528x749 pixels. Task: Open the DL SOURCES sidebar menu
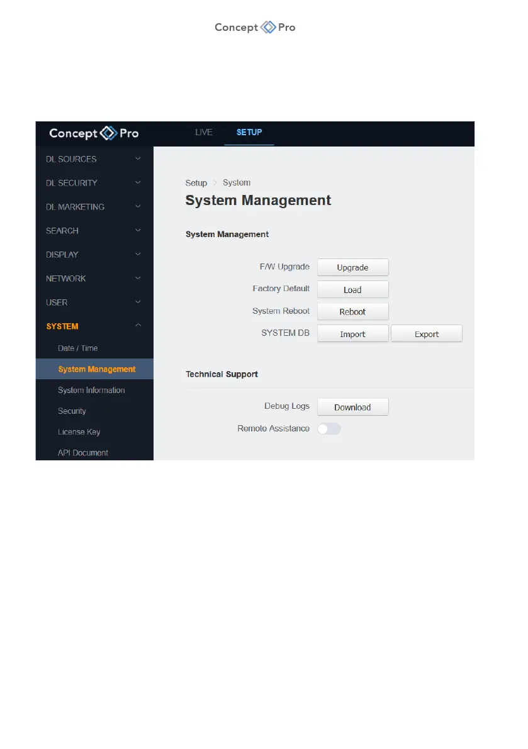(x=94, y=159)
